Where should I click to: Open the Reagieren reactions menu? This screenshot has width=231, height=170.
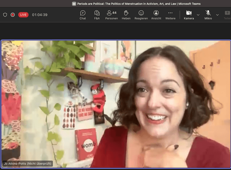[141, 15]
